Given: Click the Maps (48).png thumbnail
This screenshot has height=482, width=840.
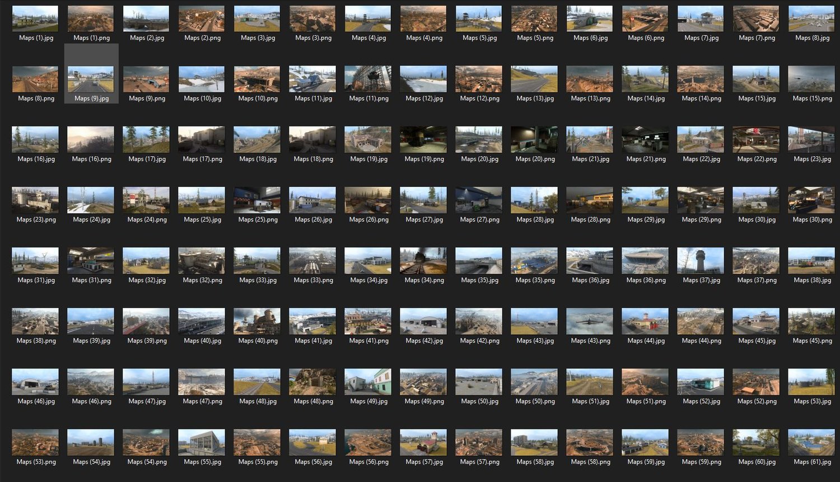Looking at the screenshot, I should pyautogui.click(x=312, y=381).
